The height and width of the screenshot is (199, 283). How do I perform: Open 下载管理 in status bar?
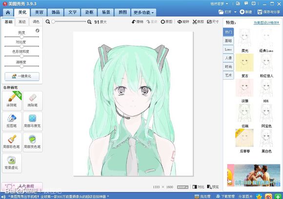pyautogui.click(x=225, y=196)
